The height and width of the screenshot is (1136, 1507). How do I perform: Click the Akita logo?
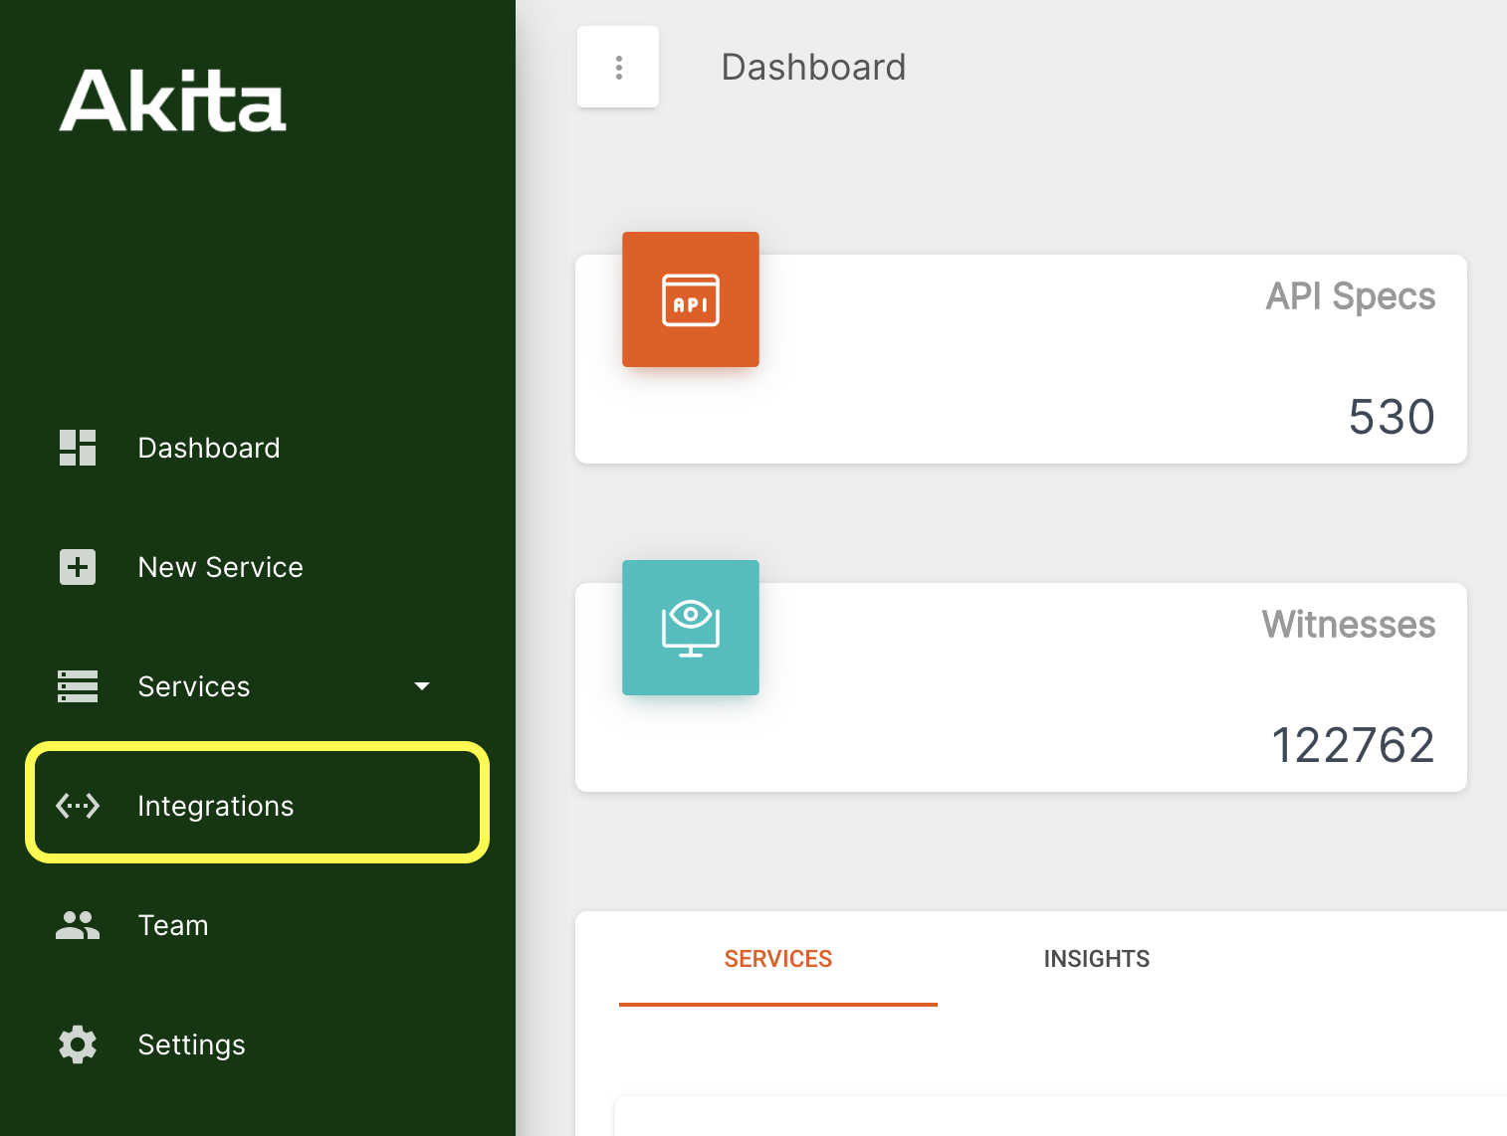coord(173,100)
